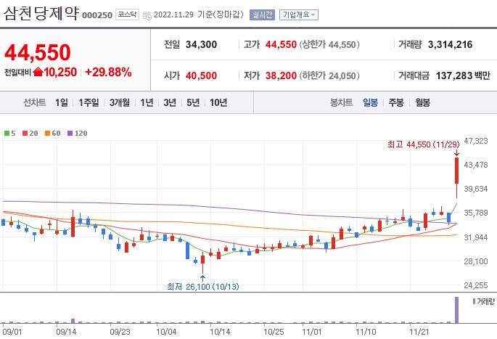Click the 저가 value 38,200
Image resolution: width=497 pixels, height=339 pixels.
point(281,75)
